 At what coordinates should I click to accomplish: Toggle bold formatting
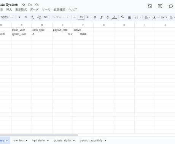click(95, 17)
